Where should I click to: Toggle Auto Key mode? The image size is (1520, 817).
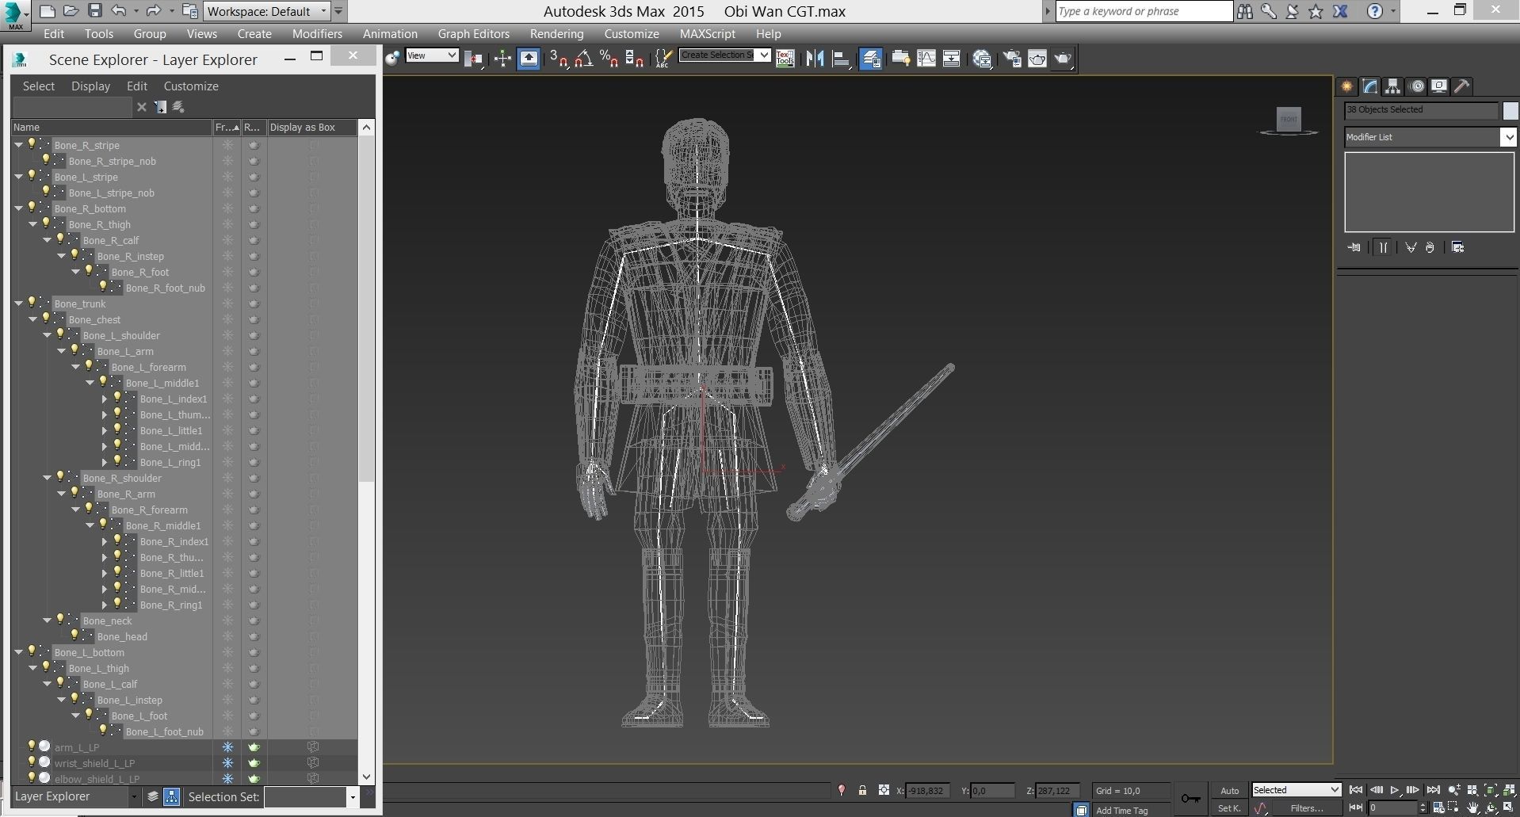(1229, 790)
